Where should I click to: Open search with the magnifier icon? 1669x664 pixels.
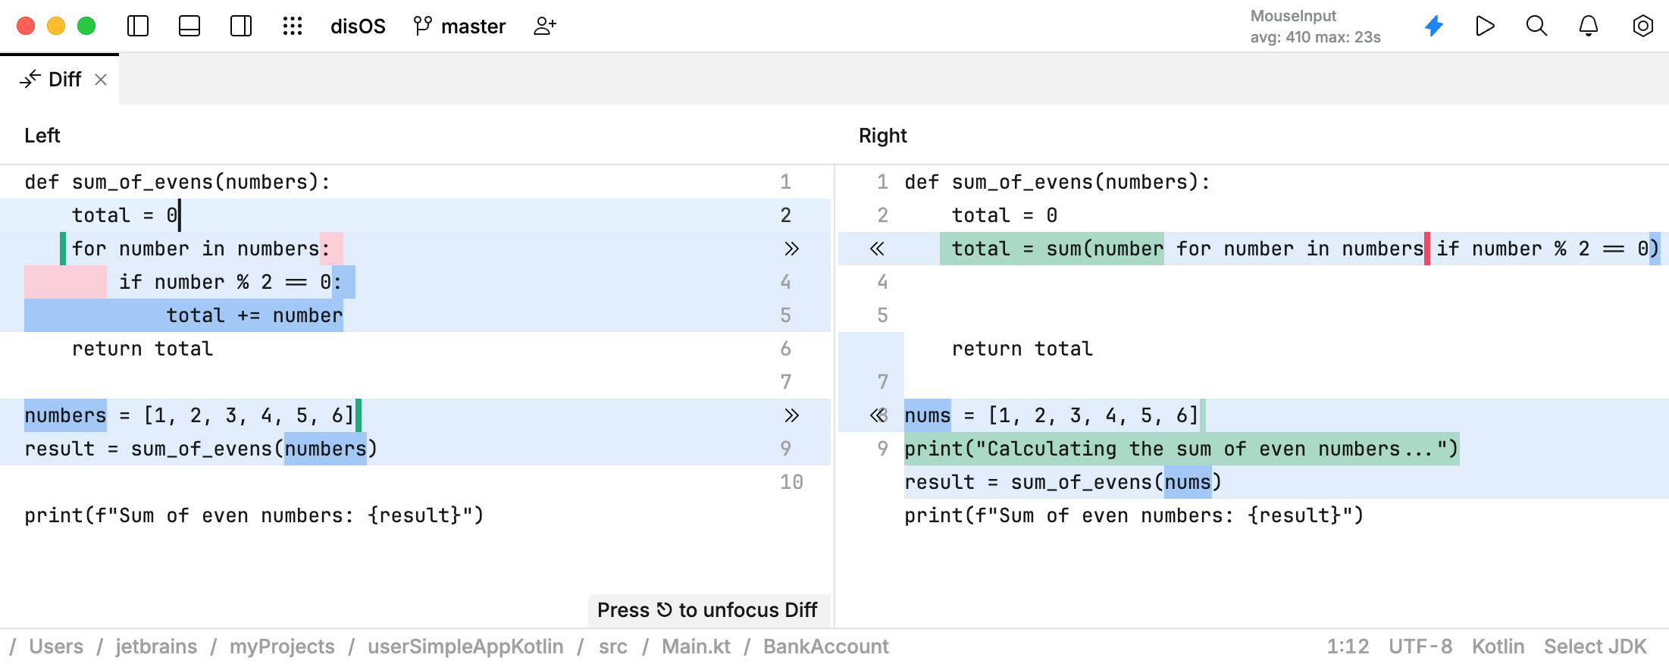(x=1536, y=27)
